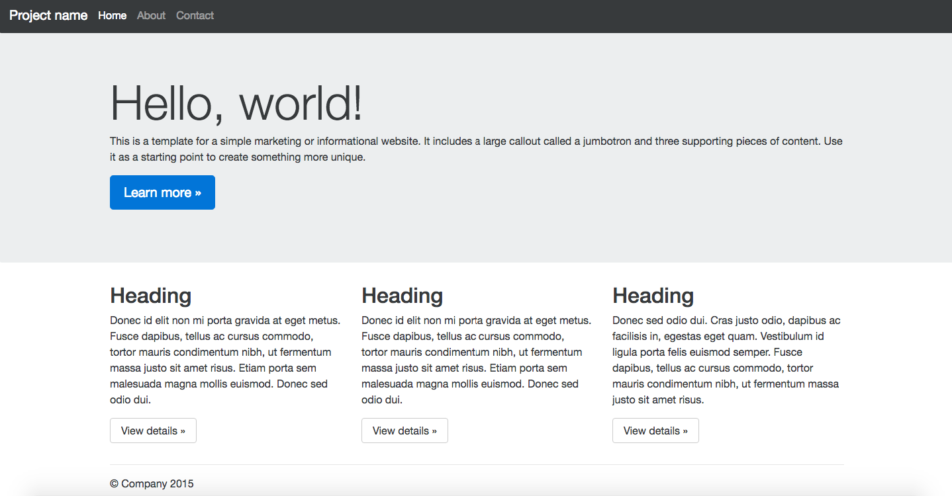Select the third column Heading title
This screenshot has width=952, height=496.
(653, 296)
